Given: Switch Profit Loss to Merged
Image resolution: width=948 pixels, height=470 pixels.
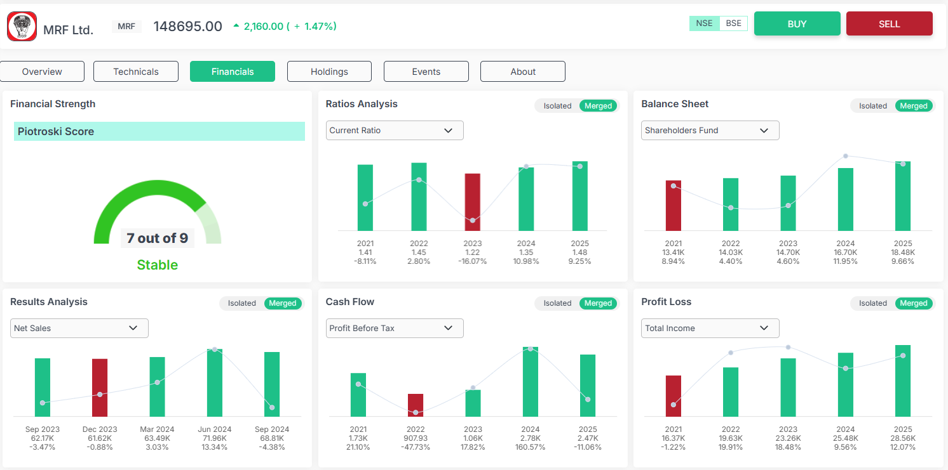Looking at the screenshot, I should [x=914, y=303].
